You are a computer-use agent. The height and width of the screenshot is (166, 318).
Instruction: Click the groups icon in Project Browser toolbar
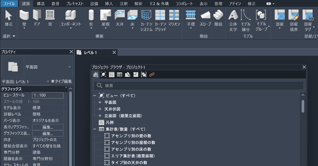point(144,75)
